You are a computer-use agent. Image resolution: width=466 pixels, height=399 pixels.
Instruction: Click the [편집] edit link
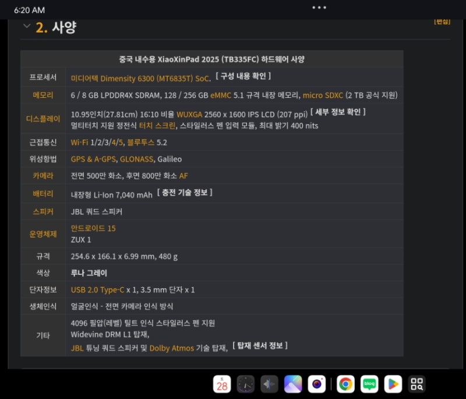point(442,22)
